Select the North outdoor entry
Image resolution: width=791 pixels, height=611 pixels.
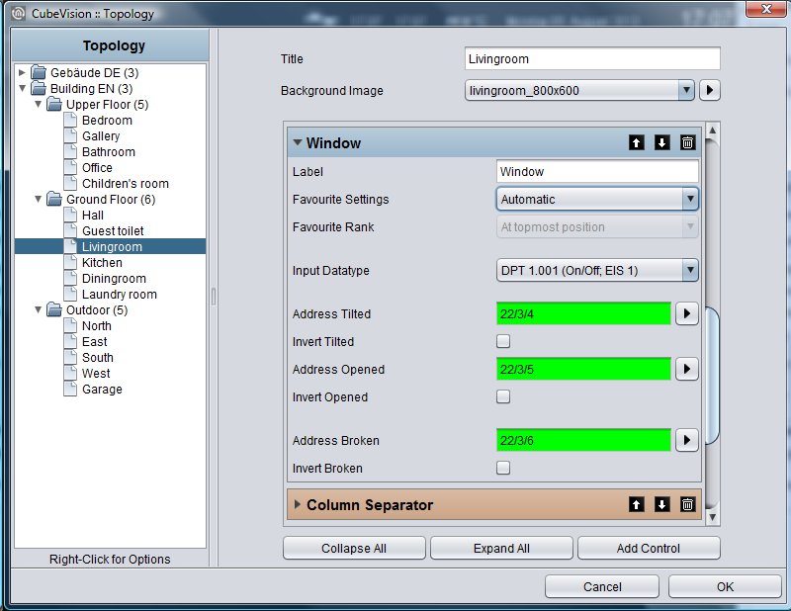pyautogui.click(x=97, y=326)
